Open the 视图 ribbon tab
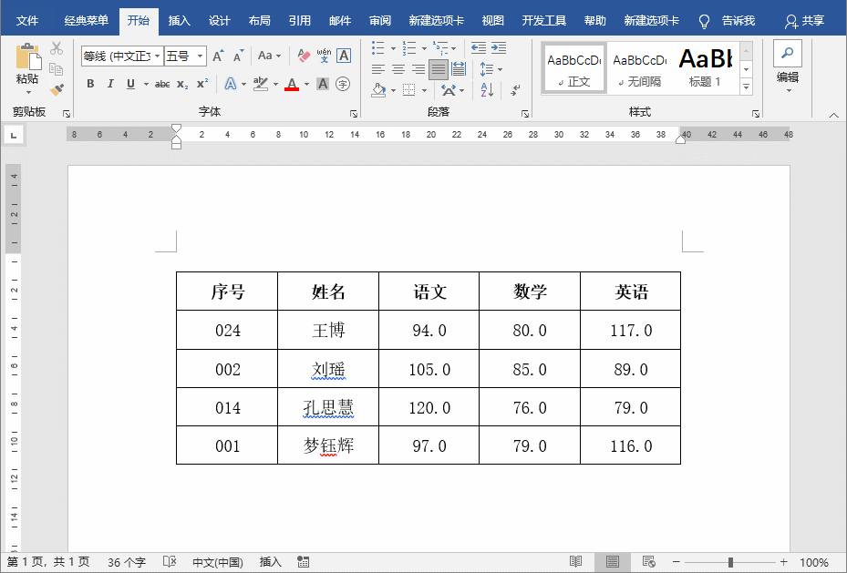Viewport: 847px width, 573px height. click(x=492, y=19)
